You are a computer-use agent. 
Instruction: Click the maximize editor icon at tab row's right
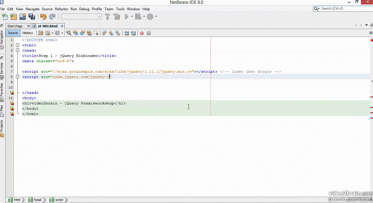pos(371,25)
